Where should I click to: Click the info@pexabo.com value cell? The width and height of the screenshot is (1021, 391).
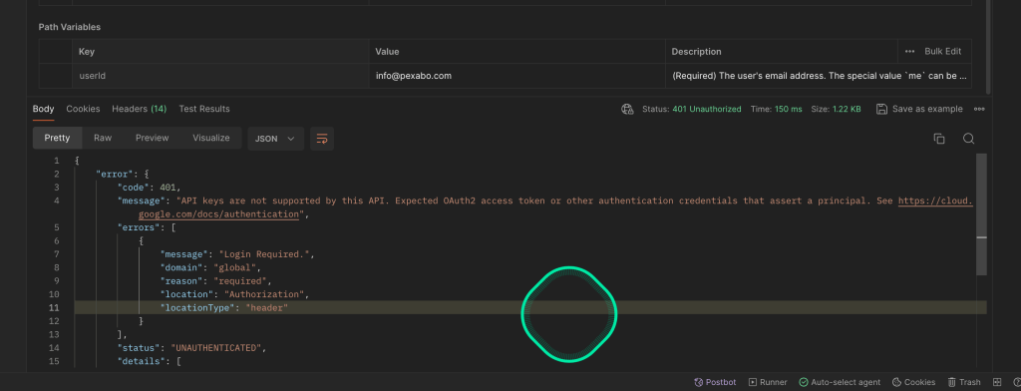click(517, 76)
